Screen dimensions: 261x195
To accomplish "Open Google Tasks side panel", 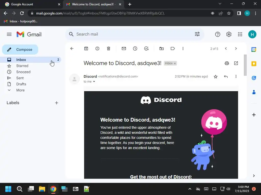I will (x=254, y=78).
